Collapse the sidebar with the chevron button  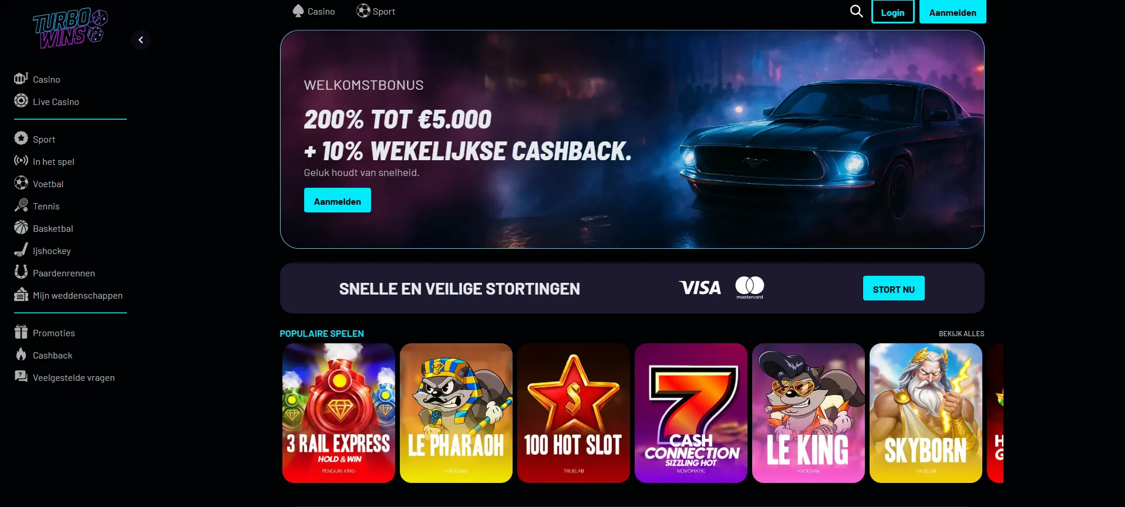coord(141,40)
